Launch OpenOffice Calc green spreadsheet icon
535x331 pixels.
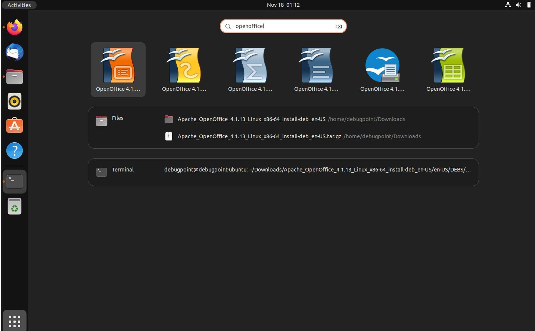(448, 69)
